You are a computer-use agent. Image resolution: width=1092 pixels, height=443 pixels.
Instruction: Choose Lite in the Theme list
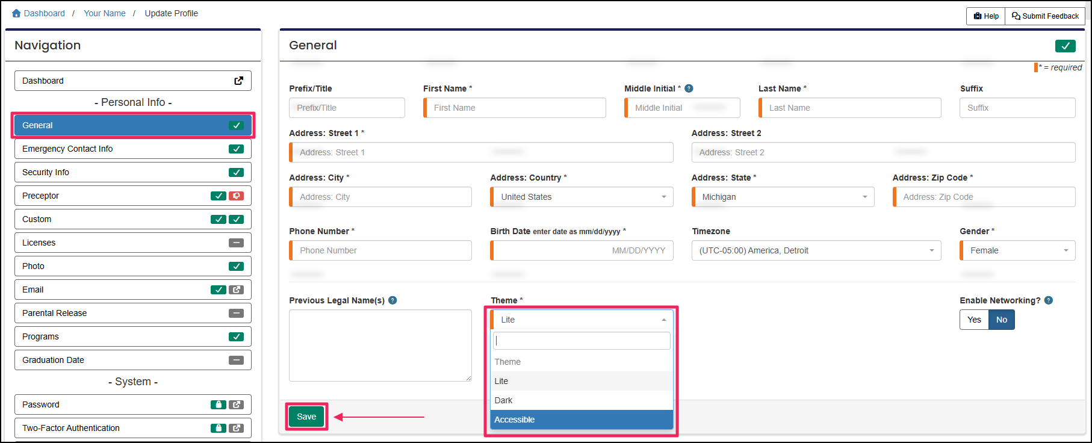click(582, 381)
